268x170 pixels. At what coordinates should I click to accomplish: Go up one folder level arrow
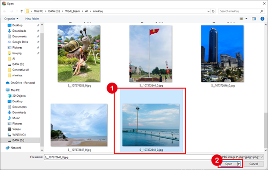pyautogui.click(x=21, y=11)
